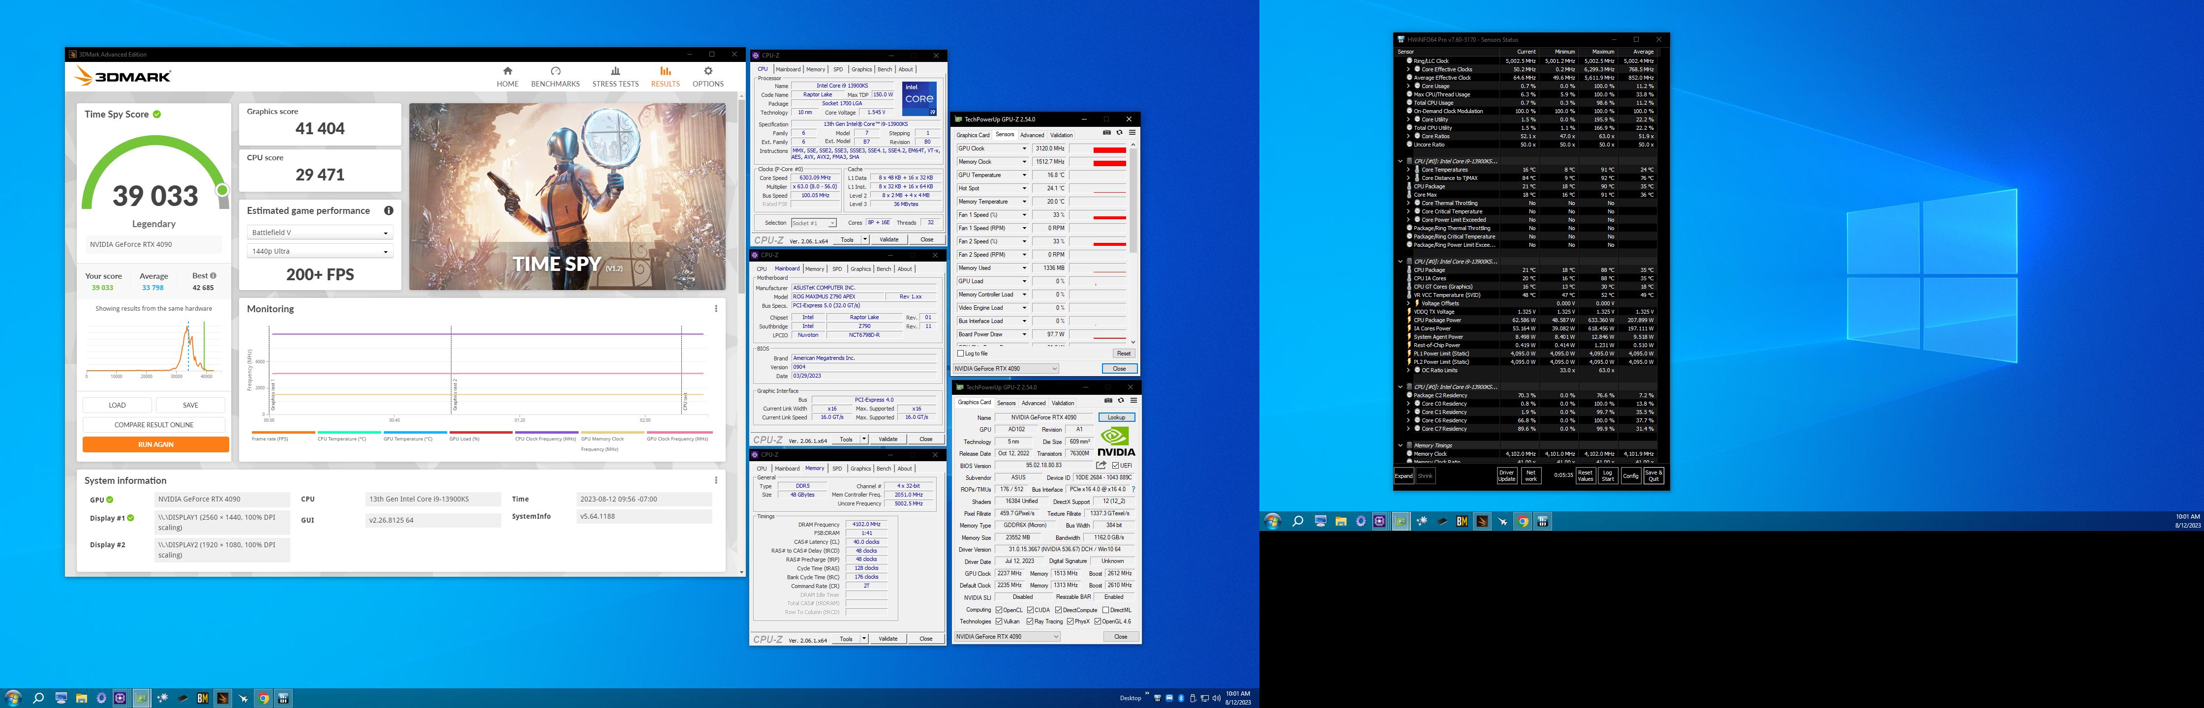The height and width of the screenshot is (708, 2204).
Task: Open Advanced tab in GPU-Z Sensors window
Action: tap(1032, 135)
